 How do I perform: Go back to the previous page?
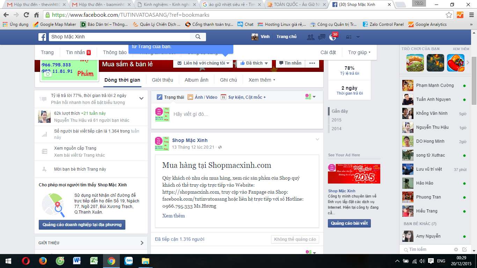coord(6,15)
